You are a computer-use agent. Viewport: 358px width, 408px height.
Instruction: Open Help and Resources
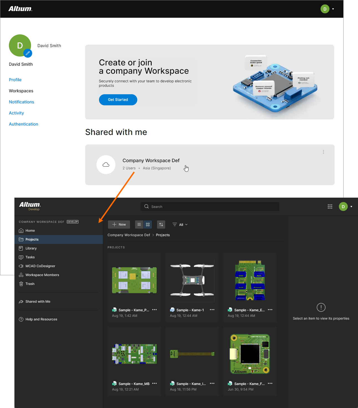pos(59,319)
